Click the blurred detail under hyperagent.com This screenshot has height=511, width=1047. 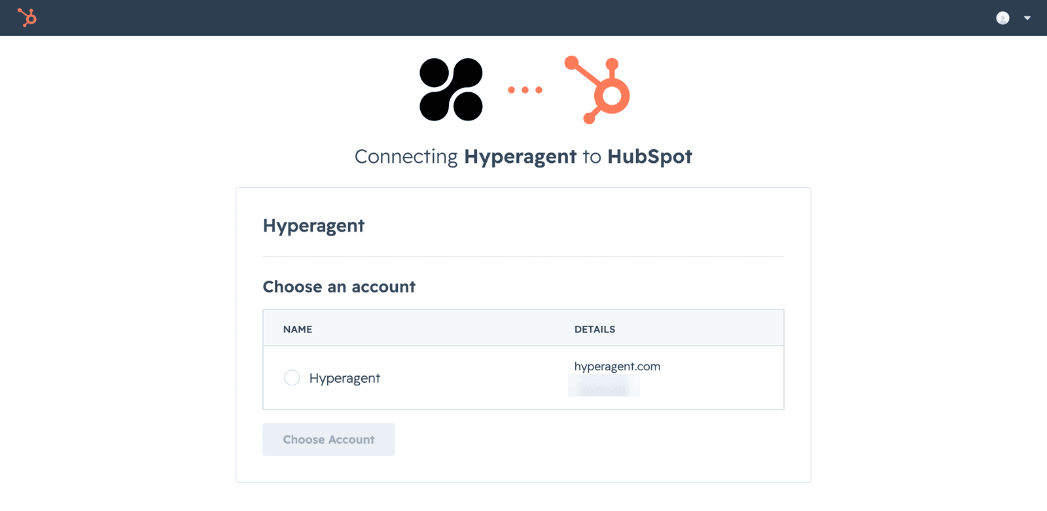[x=604, y=387]
